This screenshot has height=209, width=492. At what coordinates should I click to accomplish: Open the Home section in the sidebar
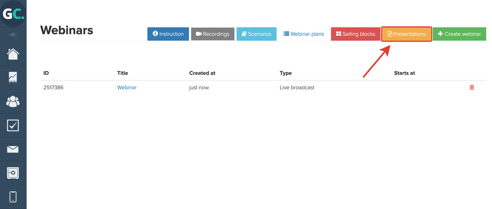point(13,54)
